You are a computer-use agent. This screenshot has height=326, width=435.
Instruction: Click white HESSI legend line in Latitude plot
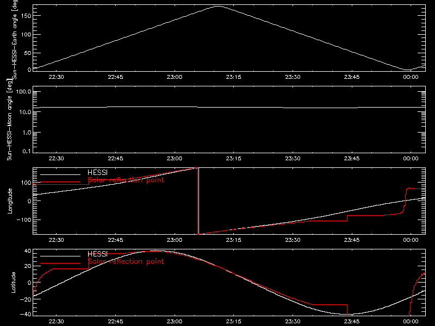[x=60, y=256]
